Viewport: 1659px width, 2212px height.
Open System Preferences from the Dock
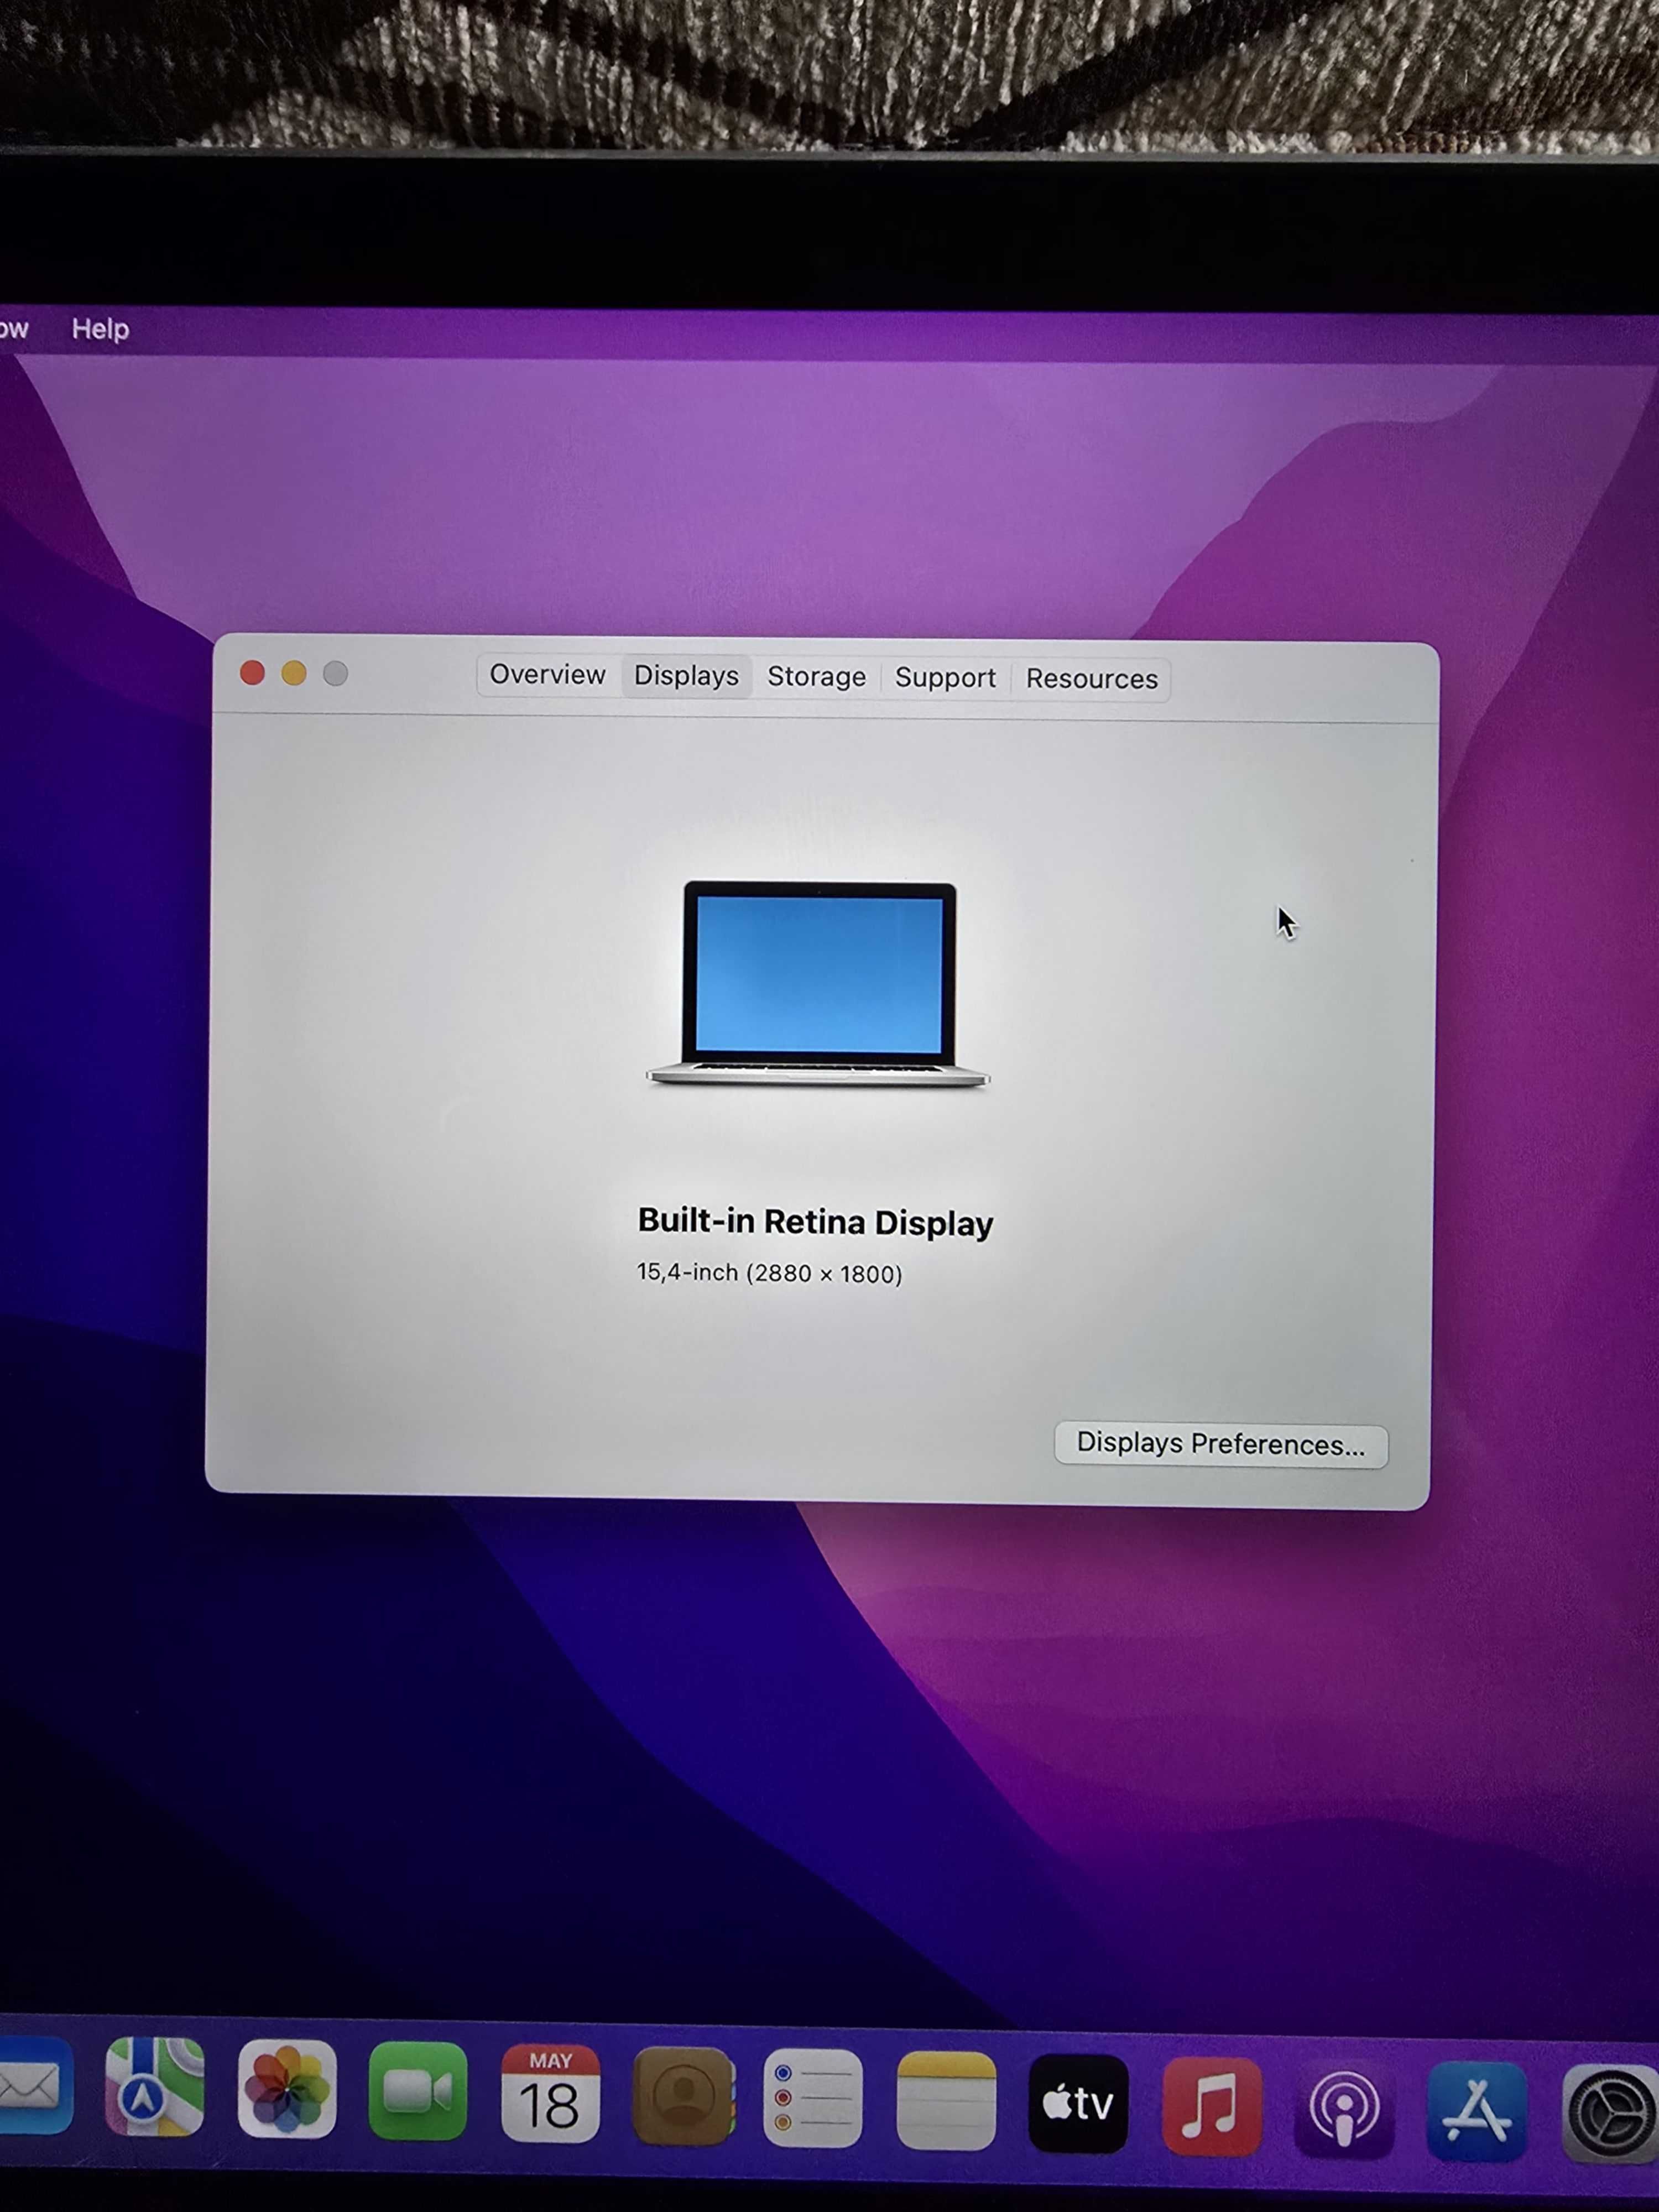[1610, 2114]
